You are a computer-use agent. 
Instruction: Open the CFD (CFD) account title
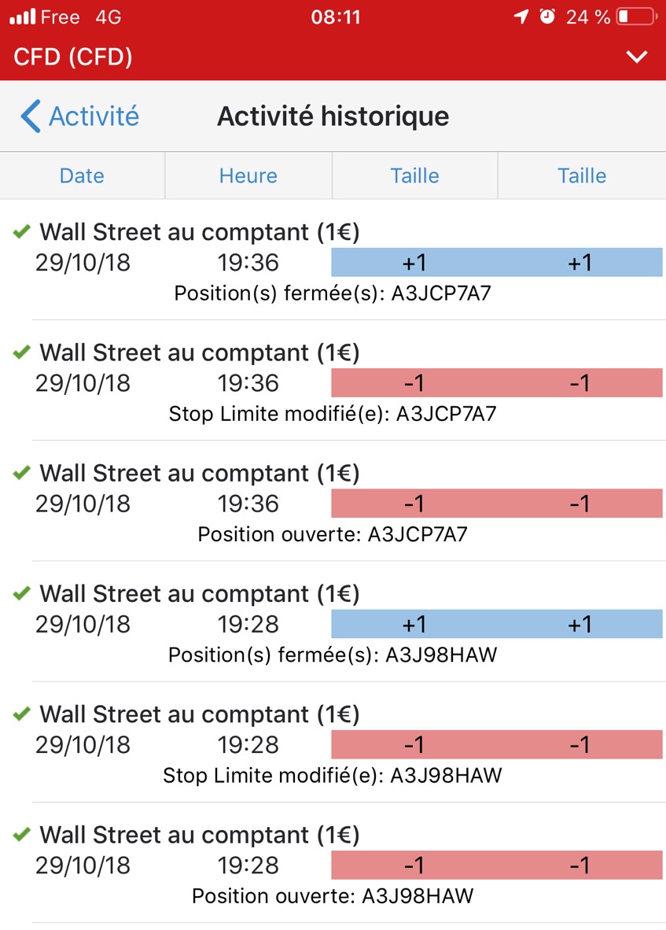point(73,57)
